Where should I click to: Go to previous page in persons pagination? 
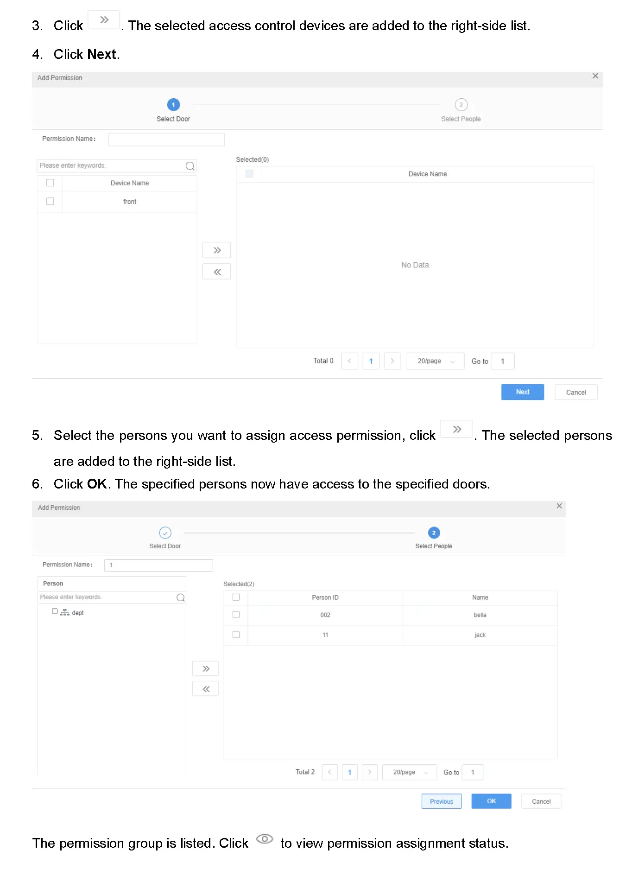pos(329,772)
